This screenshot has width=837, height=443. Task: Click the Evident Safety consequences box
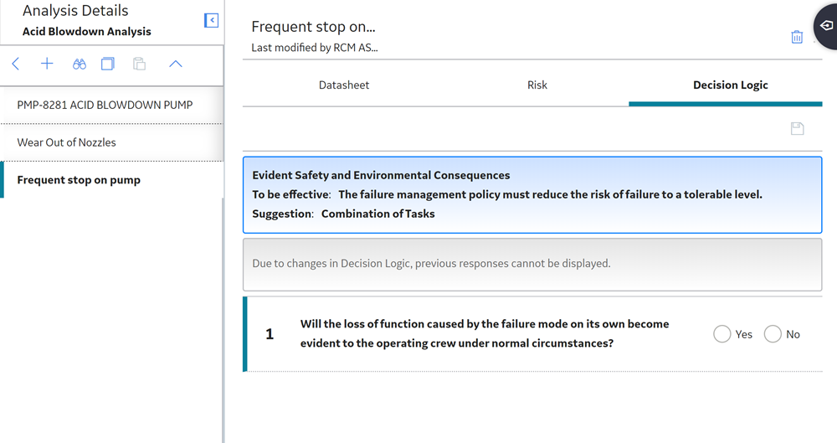532,195
